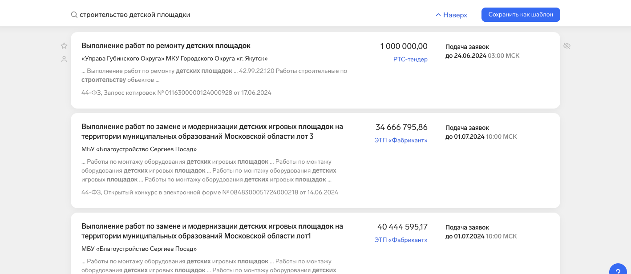Click notice number 0116300000124000928 line
631x274 pixels.
tap(176, 93)
